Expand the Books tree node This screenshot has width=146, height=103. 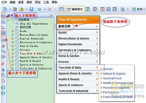(13, 31)
